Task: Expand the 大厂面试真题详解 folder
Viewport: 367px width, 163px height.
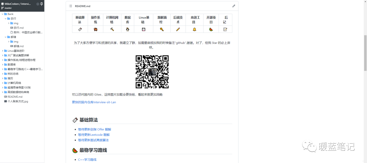Action: pos(3,55)
